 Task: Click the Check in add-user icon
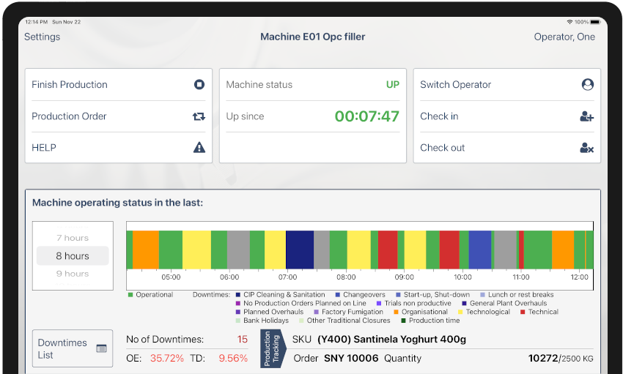pyautogui.click(x=586, y=116)
